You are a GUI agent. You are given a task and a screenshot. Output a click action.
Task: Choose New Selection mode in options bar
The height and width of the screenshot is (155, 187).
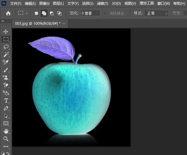[x=36, y=13]
